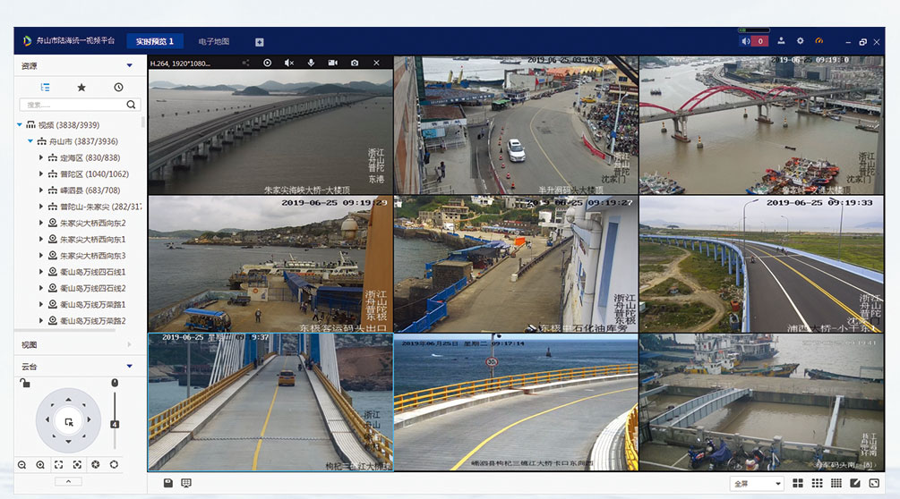Screen dimensions: 900x499
Task: Open the history clock tab in resources
Action: click(118, 88)
